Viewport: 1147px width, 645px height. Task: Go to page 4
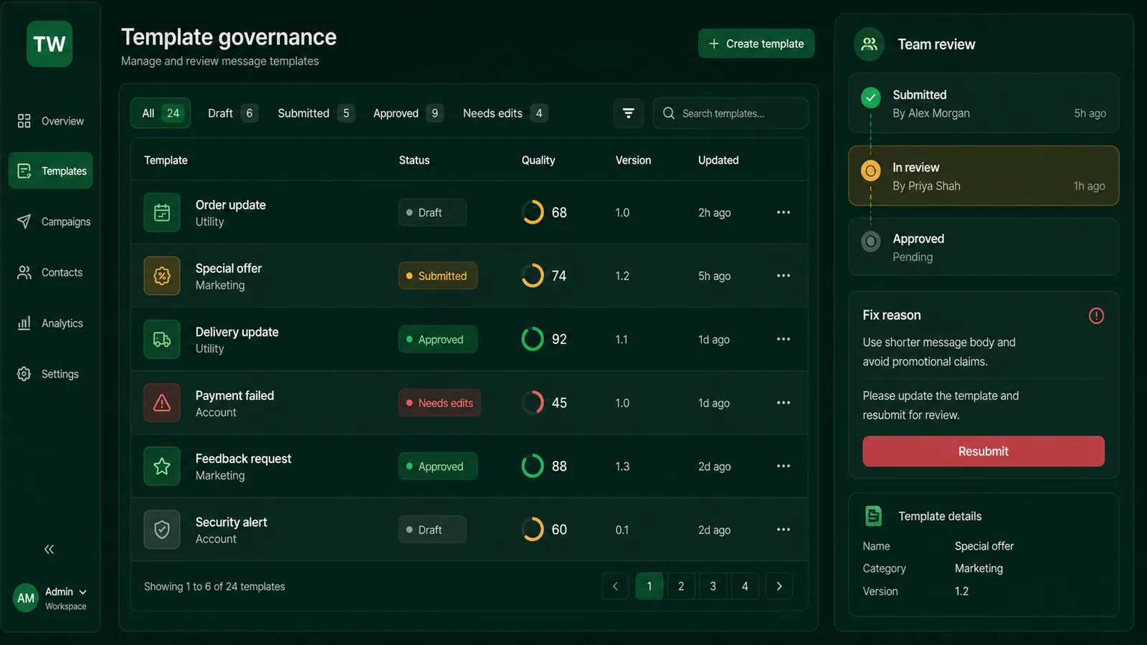point(745,586)
